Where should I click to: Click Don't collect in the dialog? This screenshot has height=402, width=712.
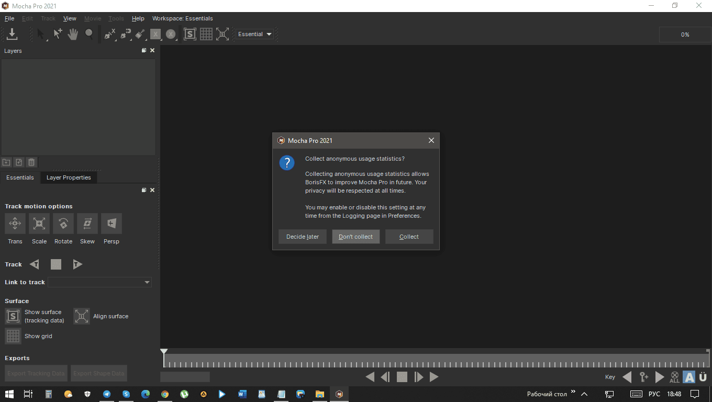[x=355, y=237]
